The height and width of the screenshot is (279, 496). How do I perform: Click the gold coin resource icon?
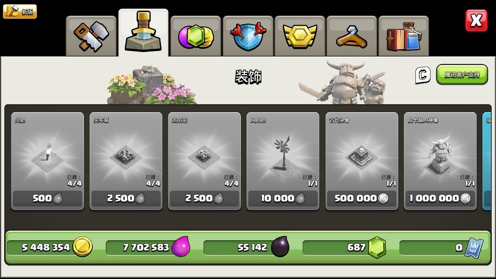tap(83, 247)
